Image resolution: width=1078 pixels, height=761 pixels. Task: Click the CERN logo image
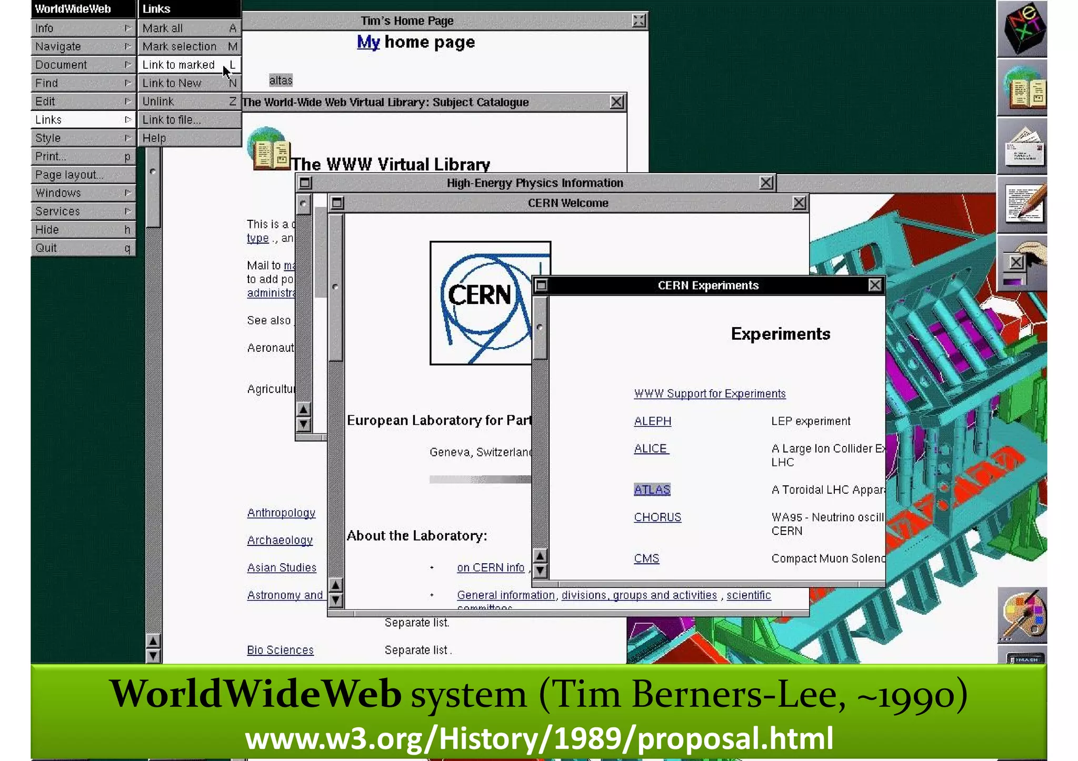(490, 303)
